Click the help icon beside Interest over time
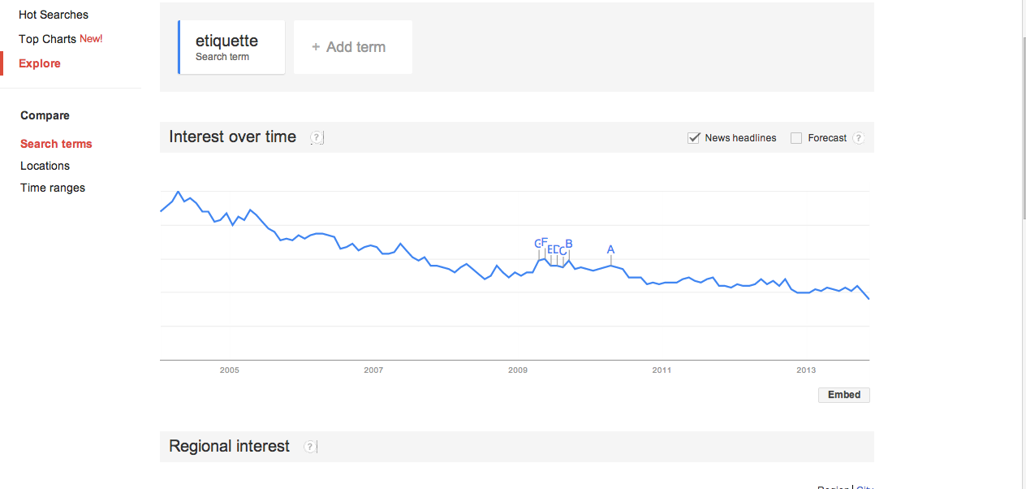1026x489 pixels. tap(317, 138)
